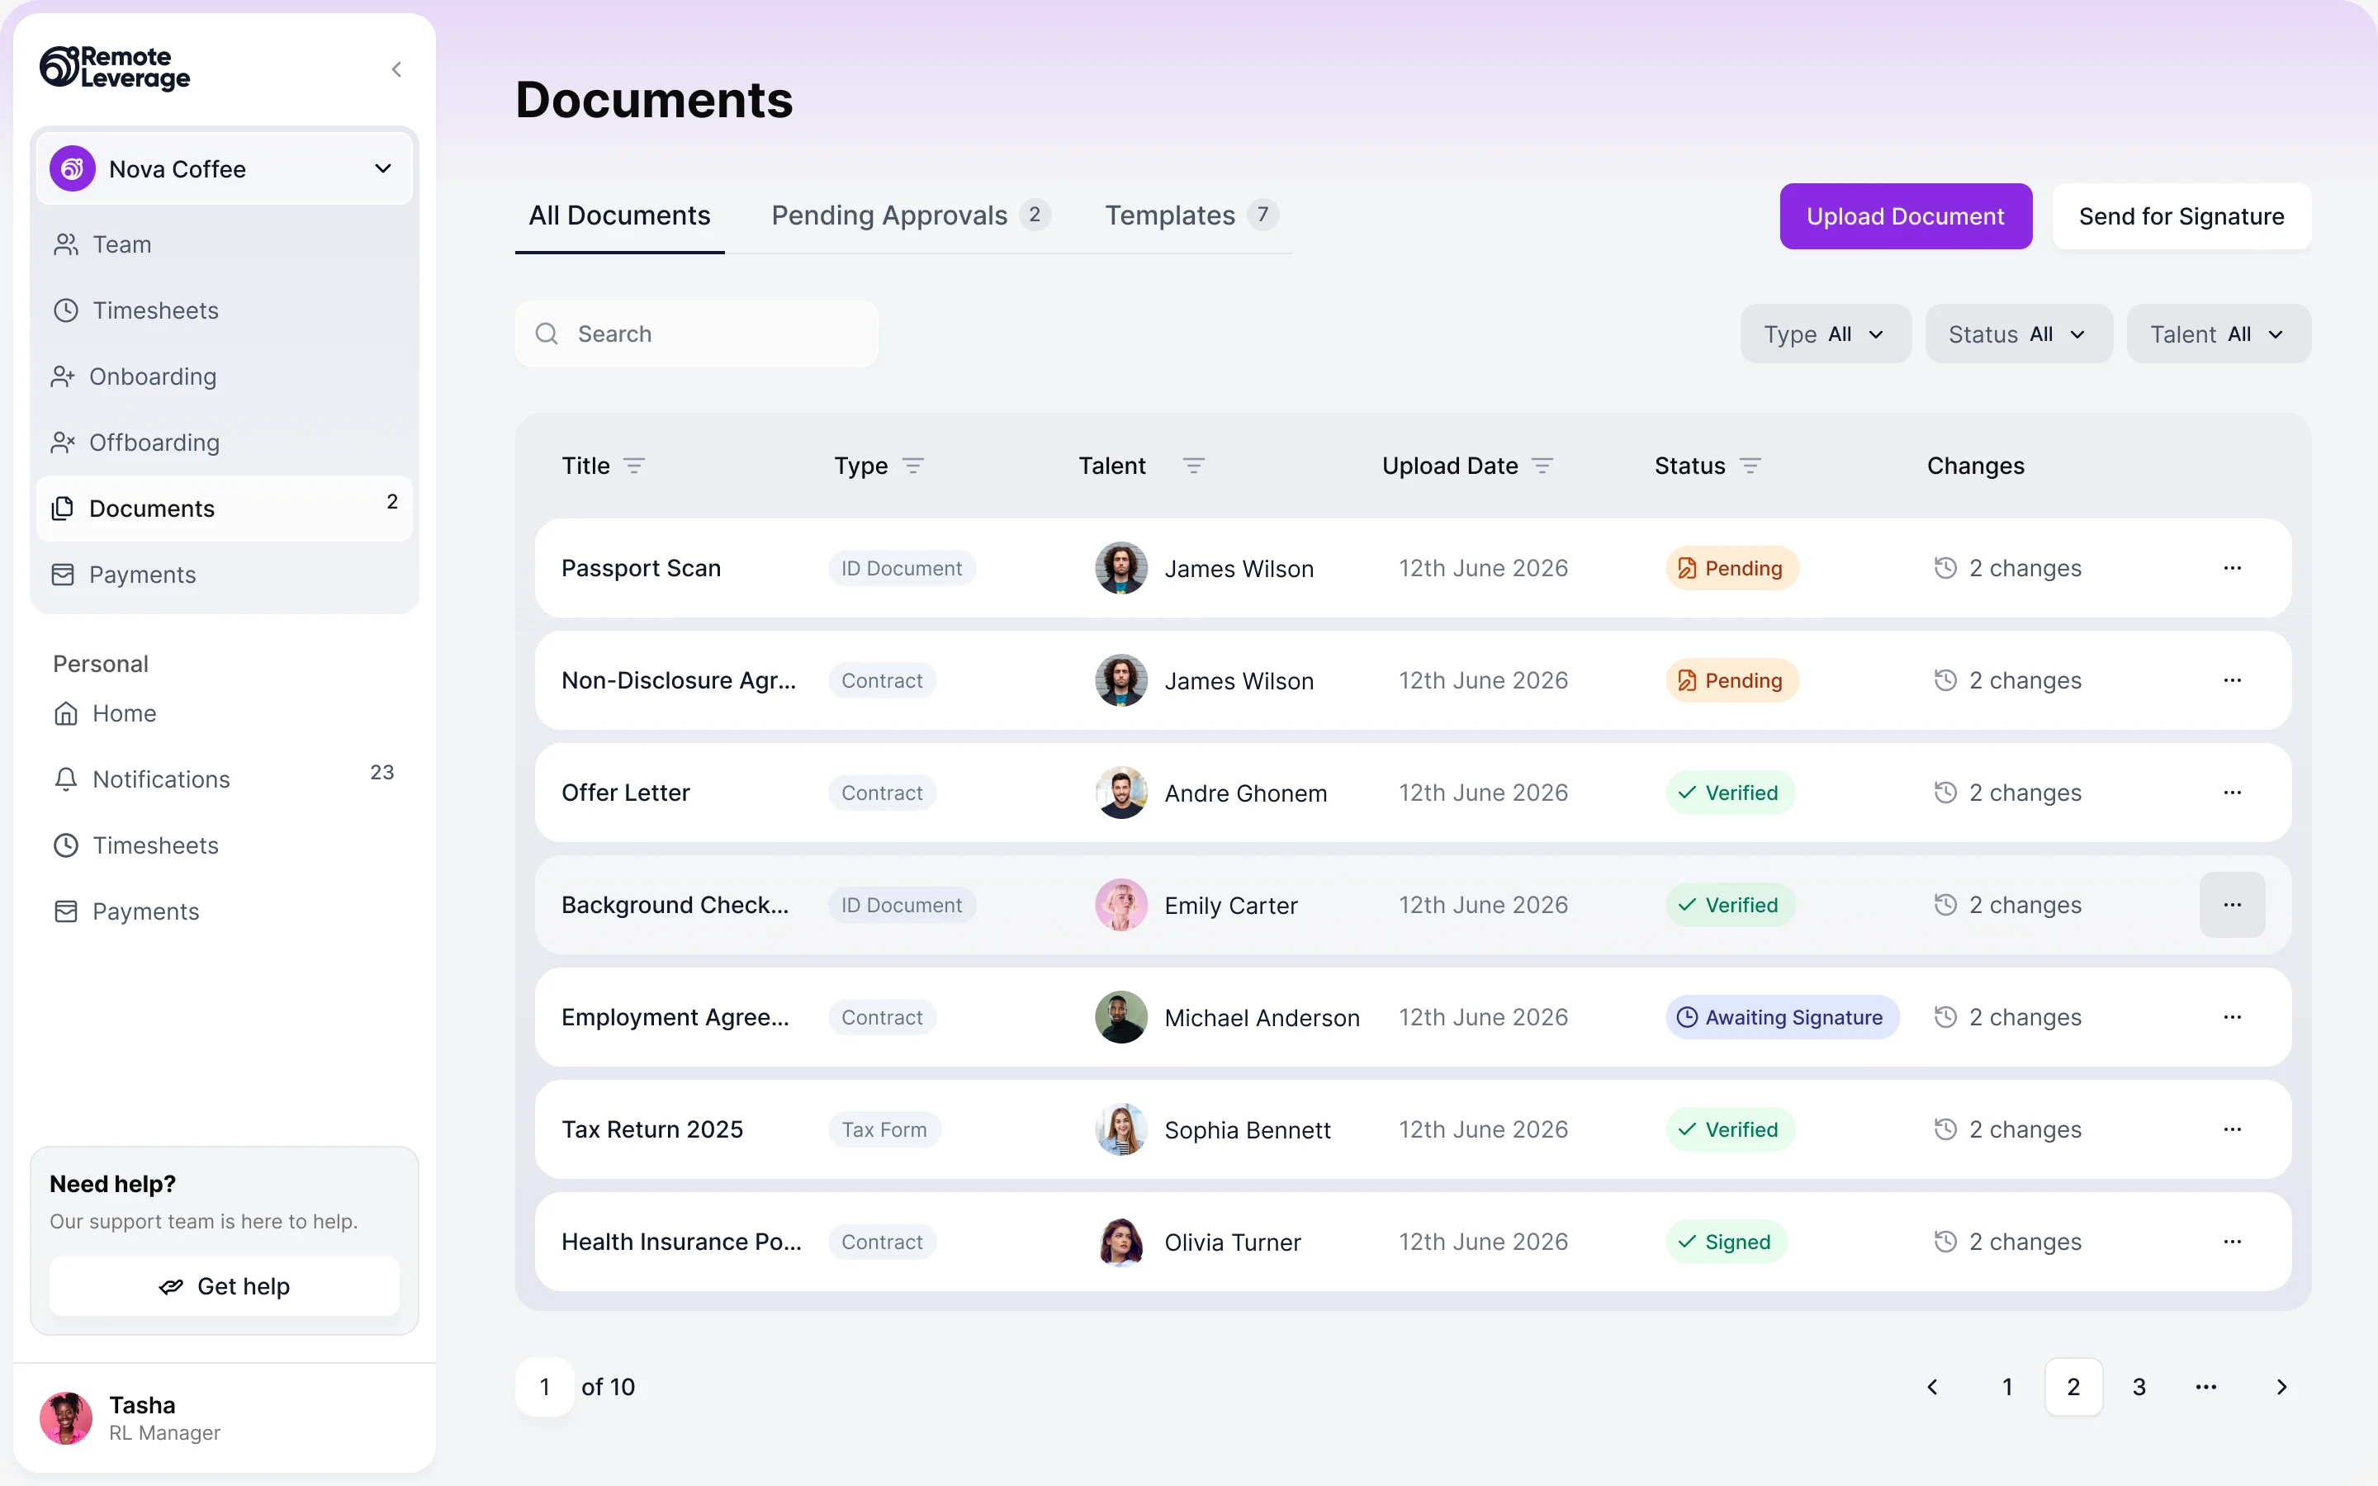Click the Status column filter icon
Image resolution: width=2378 pixels, height=1486 pixels.
[1750, 466]
